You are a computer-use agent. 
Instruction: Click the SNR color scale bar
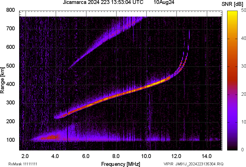tap(232, 81)
